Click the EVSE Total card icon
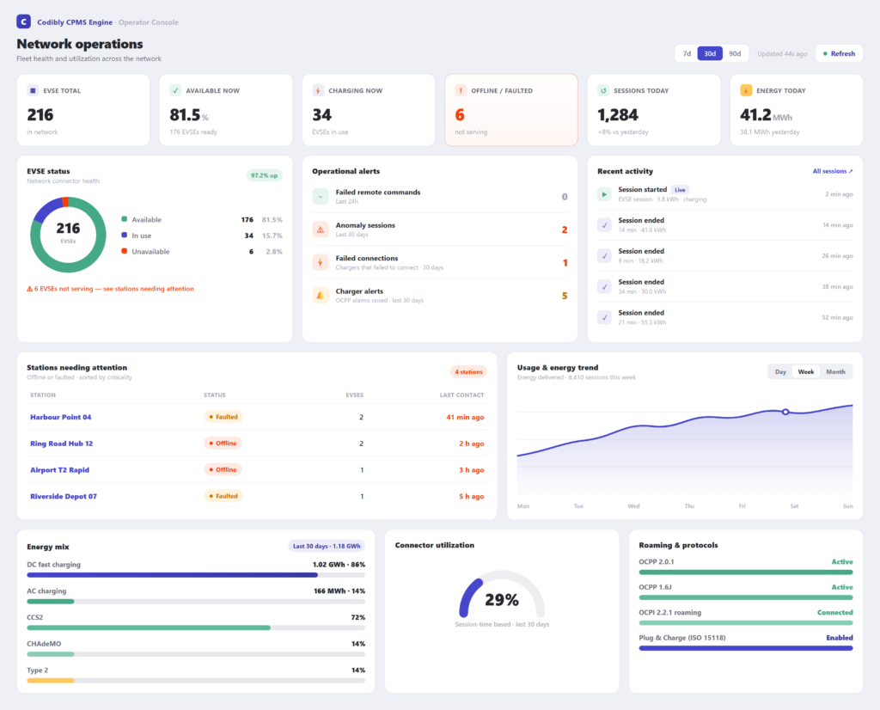 [34, 90]
